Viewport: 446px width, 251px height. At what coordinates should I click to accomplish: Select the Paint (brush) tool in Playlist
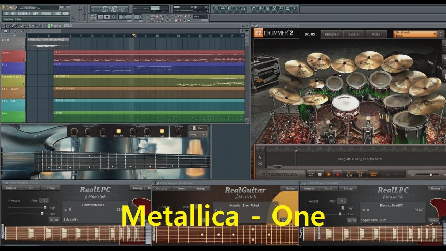click(x=16, y=25)
